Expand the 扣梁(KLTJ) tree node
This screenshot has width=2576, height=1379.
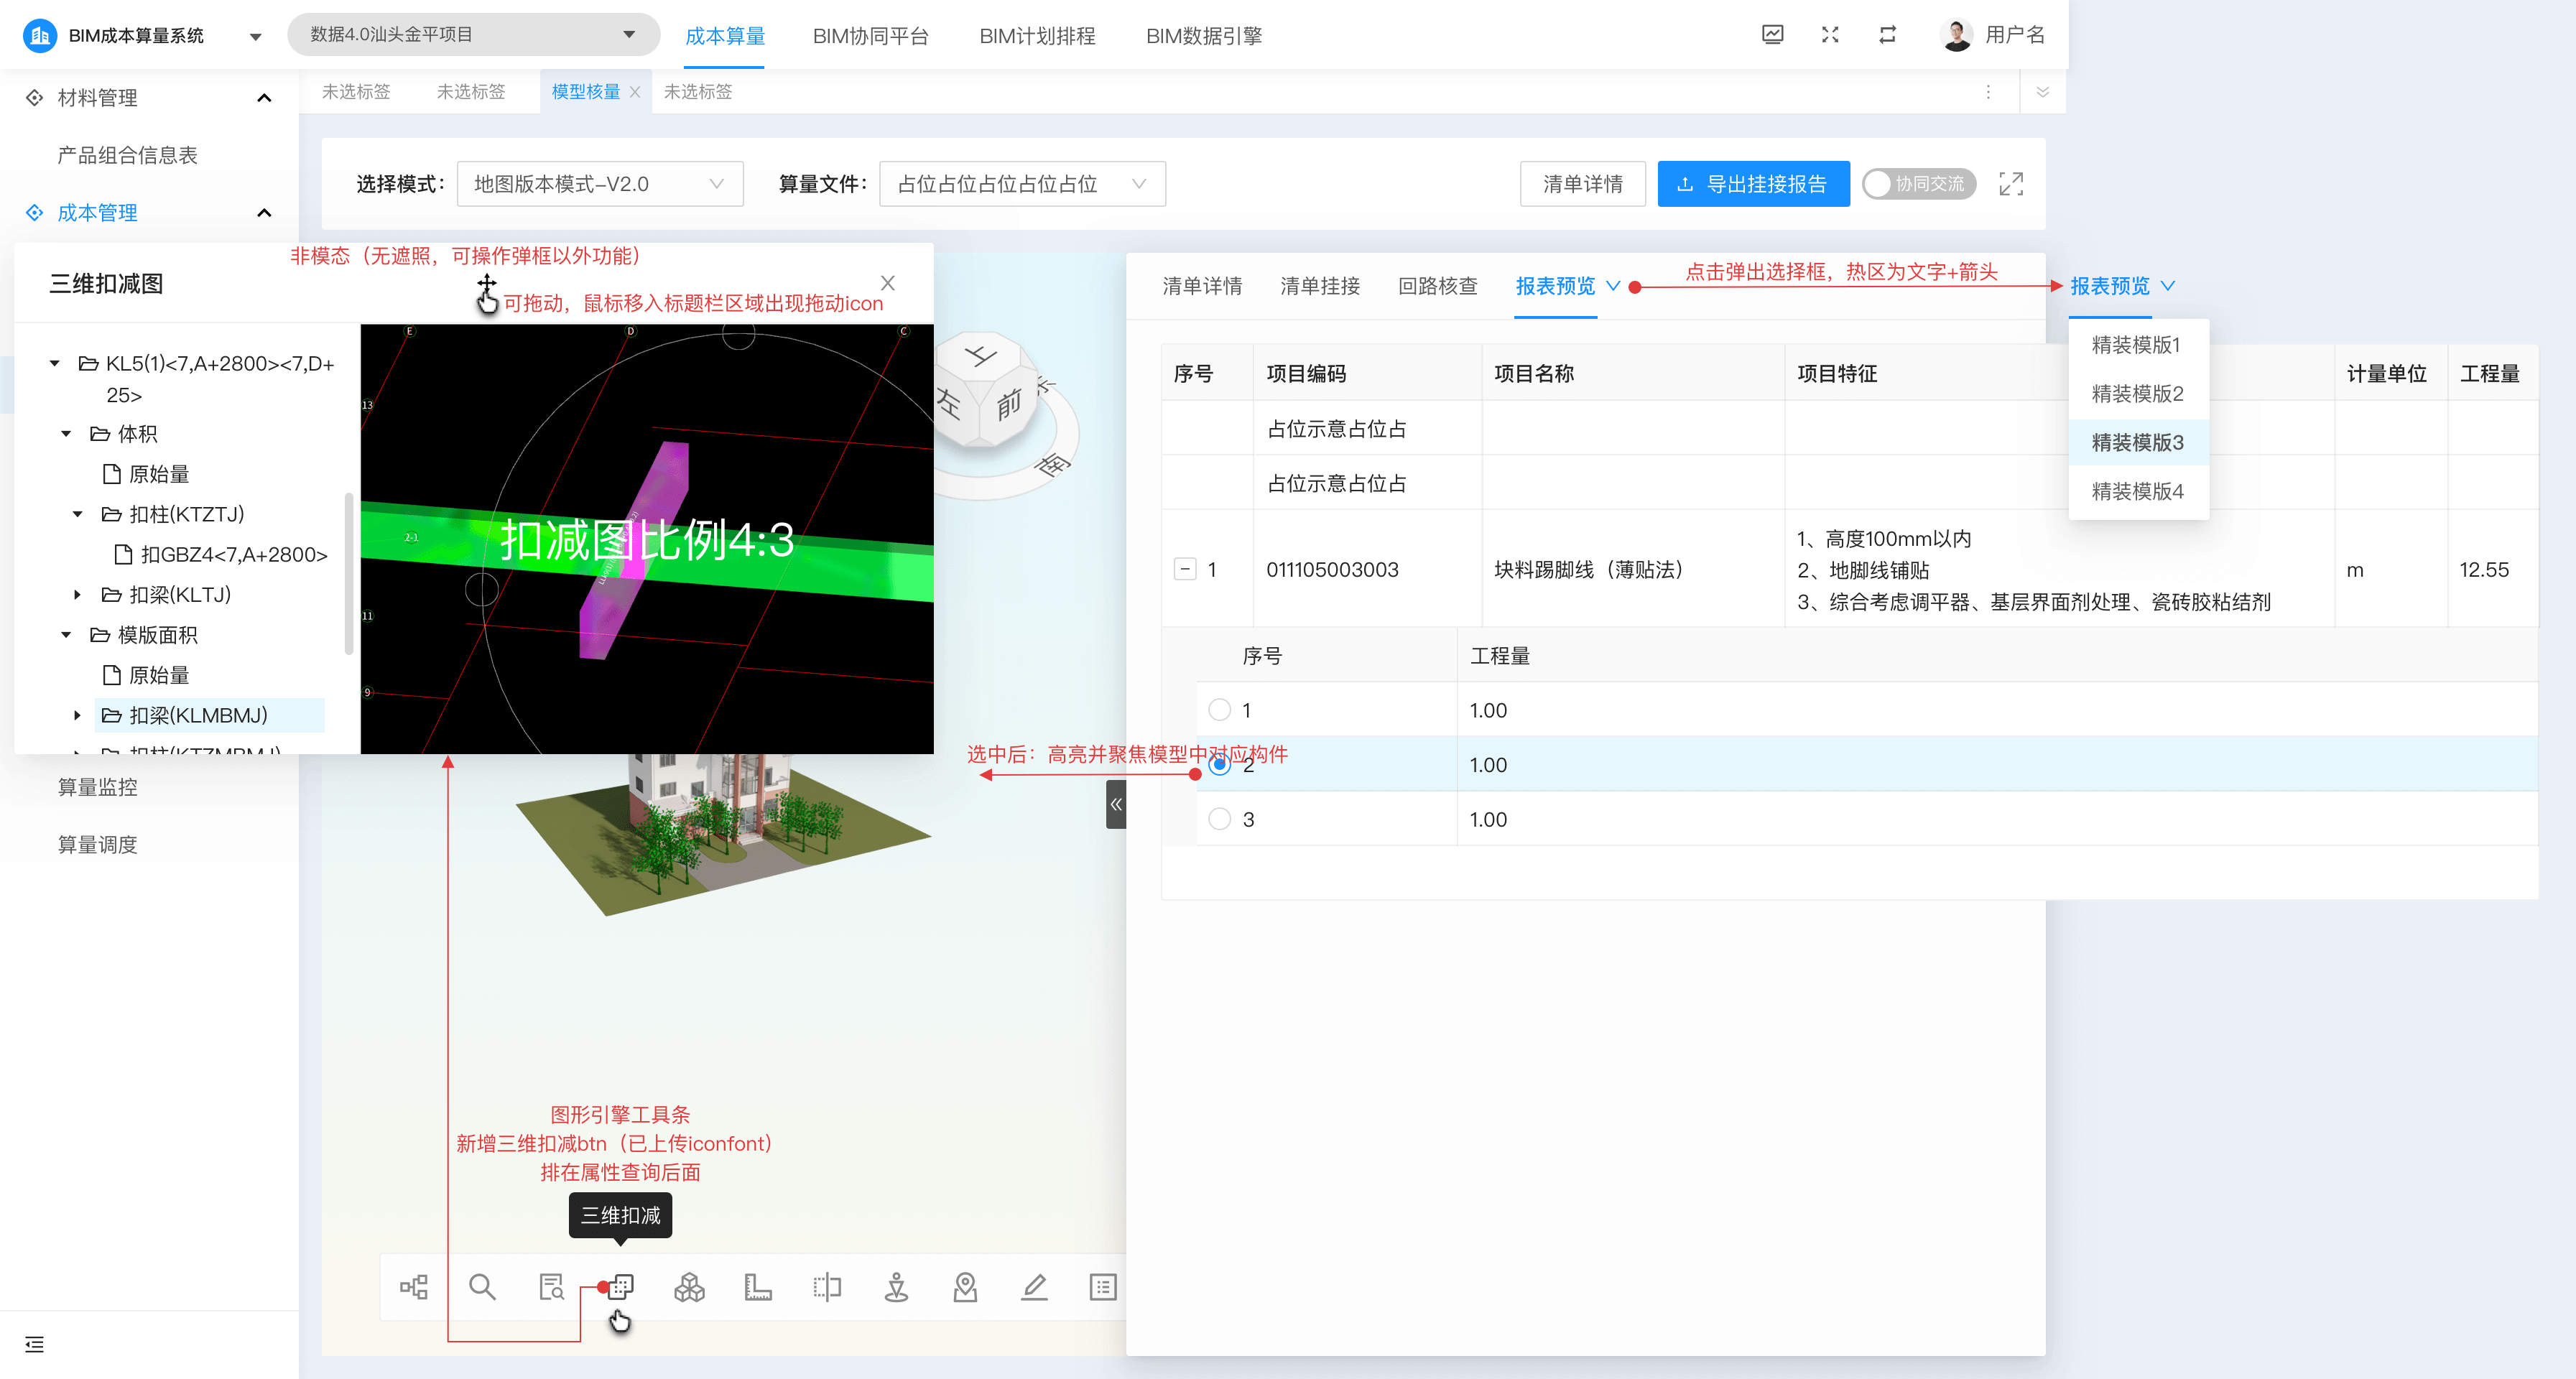(x=78, y=595)
